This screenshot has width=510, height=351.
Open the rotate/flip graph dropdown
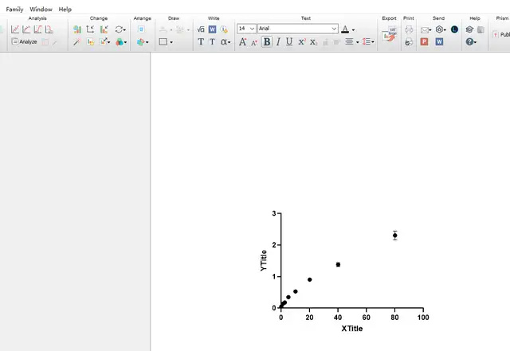(x=120, y=29)
